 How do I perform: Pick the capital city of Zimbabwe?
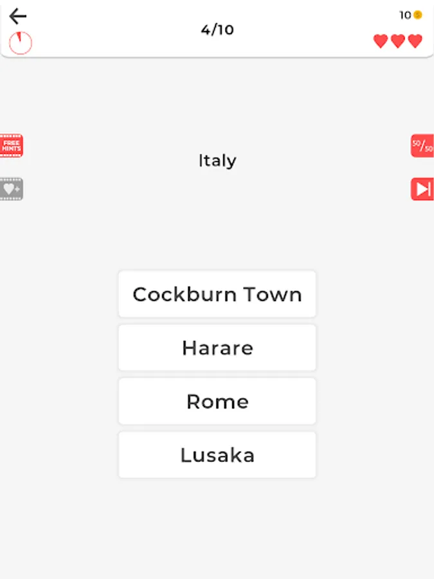click(217, 348)
